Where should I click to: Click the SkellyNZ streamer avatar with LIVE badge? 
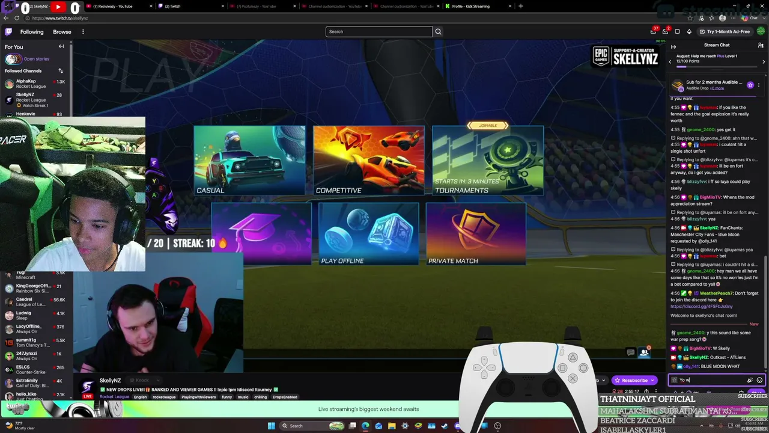click(x=88, y=388)
